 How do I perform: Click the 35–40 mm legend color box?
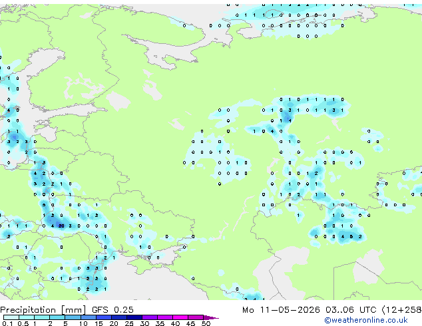click(164, 317)
